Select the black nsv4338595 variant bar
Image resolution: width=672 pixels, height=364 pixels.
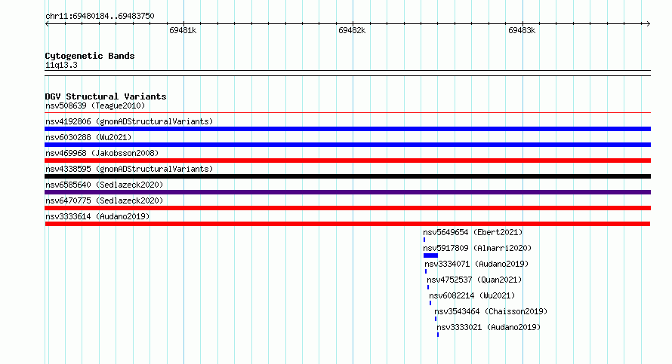[347, 176]
